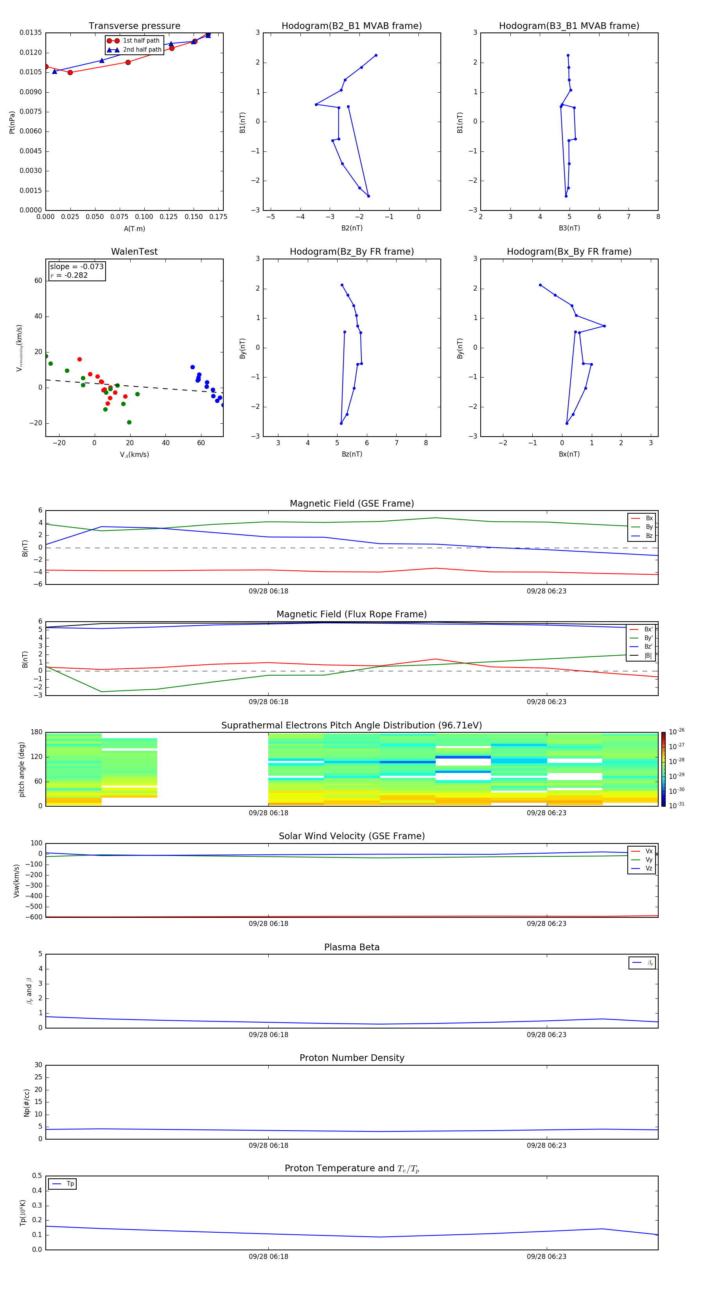
Task: Select the 'Tp' legend entry
Action: pyautogui.click(x=63, y=1184)
